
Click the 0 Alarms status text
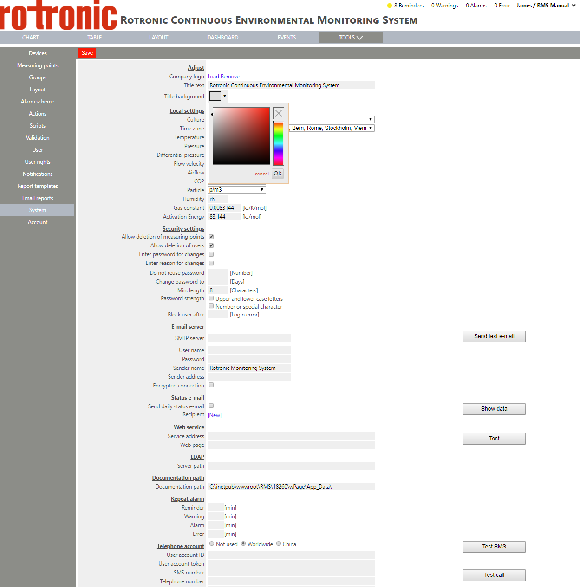[476, 6]
